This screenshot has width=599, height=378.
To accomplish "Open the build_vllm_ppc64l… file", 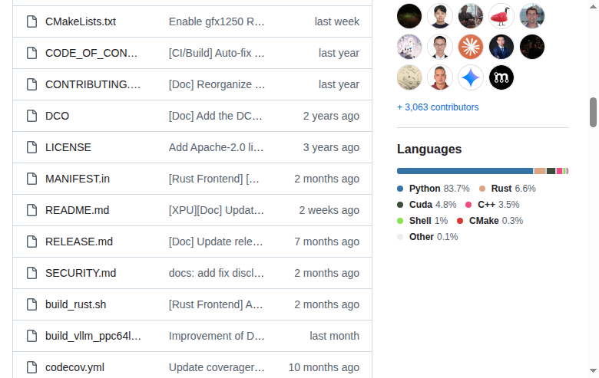I will click(93, 336).
